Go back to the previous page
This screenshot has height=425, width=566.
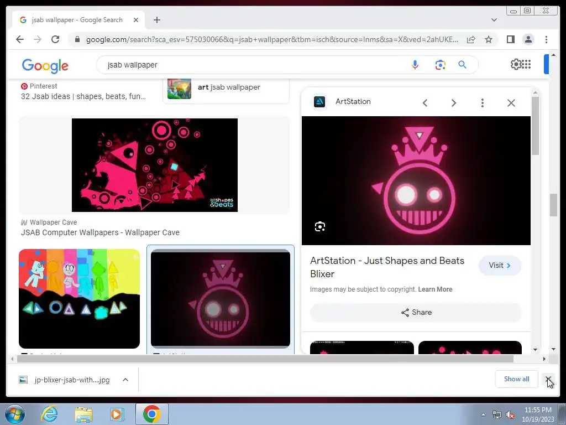click(x=20, y=39)
